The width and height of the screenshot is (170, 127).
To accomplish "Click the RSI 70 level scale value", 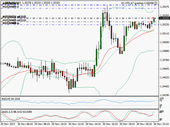I will pyautogui.click(x=161, y=101).
